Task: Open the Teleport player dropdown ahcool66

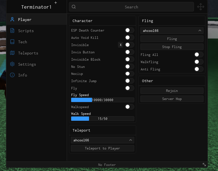Action: coord(102,140)
